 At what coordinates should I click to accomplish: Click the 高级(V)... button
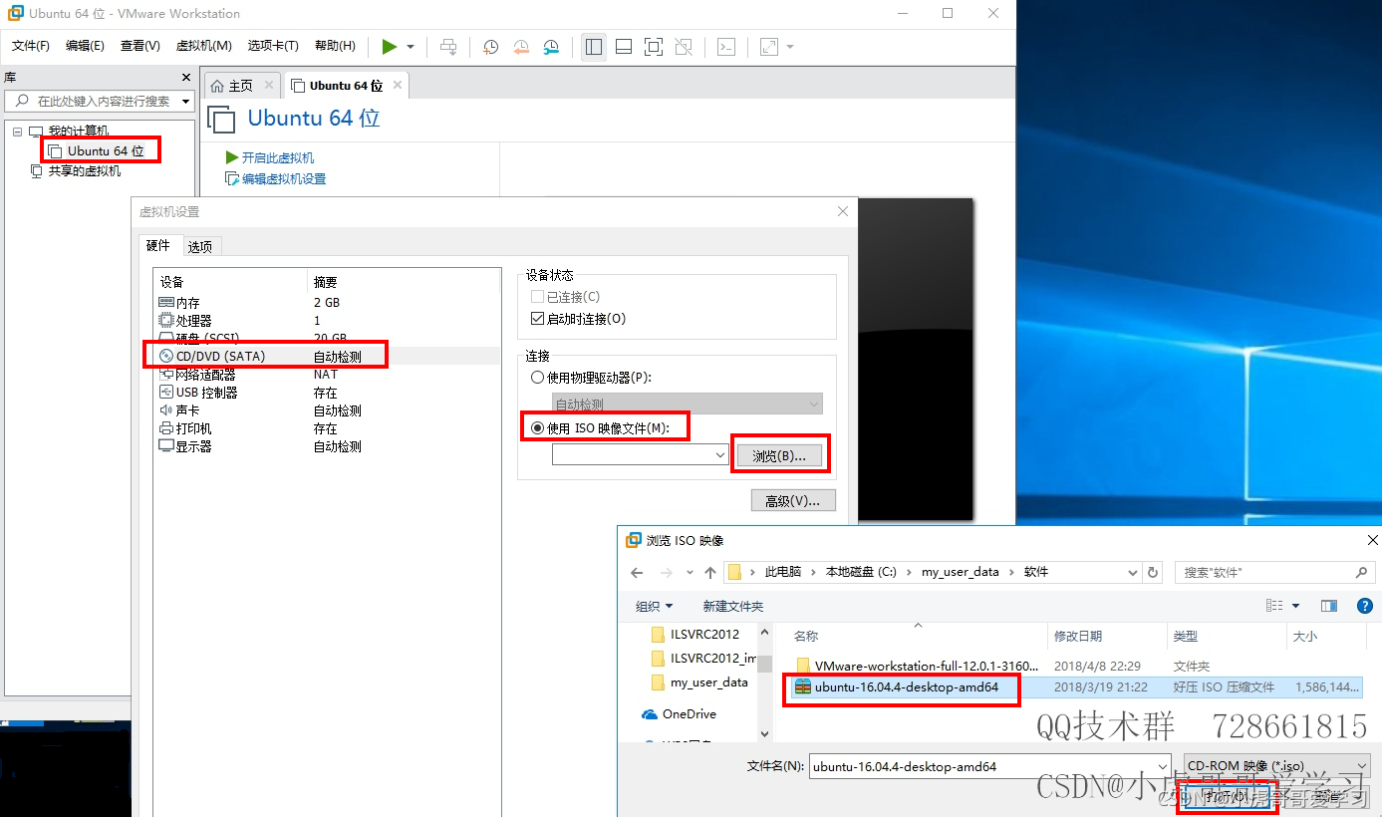click(793, 501)
